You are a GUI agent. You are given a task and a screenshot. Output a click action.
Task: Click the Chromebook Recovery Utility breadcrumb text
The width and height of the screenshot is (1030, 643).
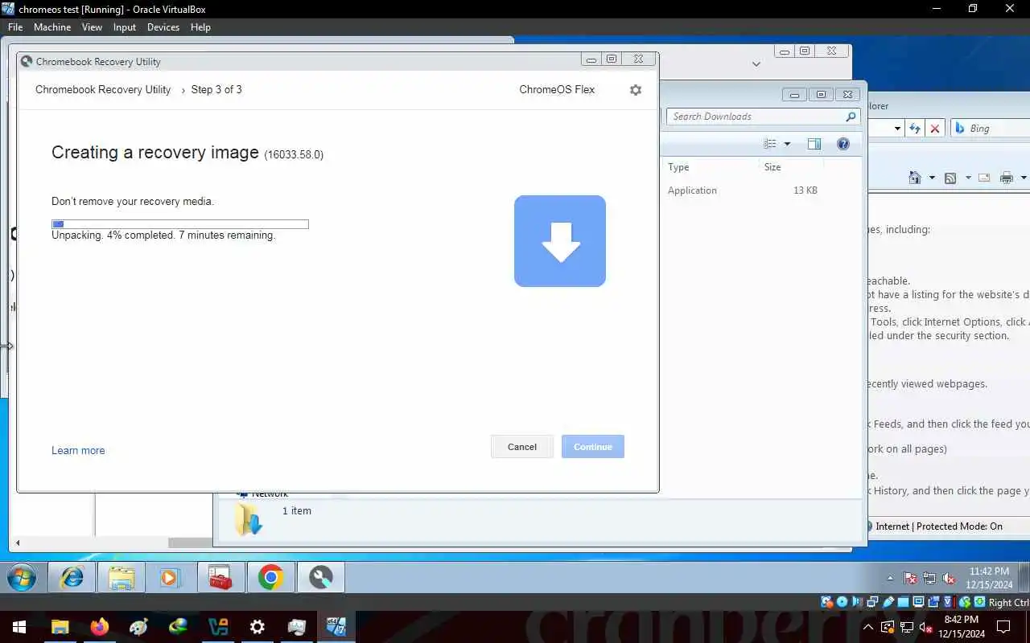103,90
